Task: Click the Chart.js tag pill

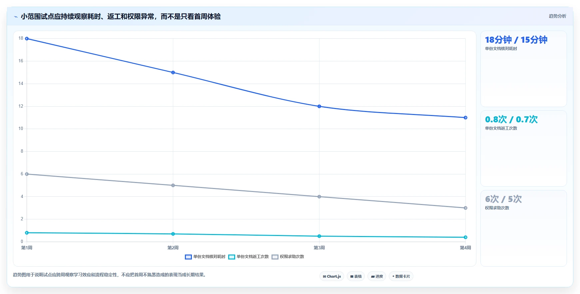Action: (332, 276)
